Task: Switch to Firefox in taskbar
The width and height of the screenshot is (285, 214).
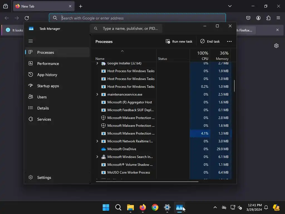Action: point(143,207)
